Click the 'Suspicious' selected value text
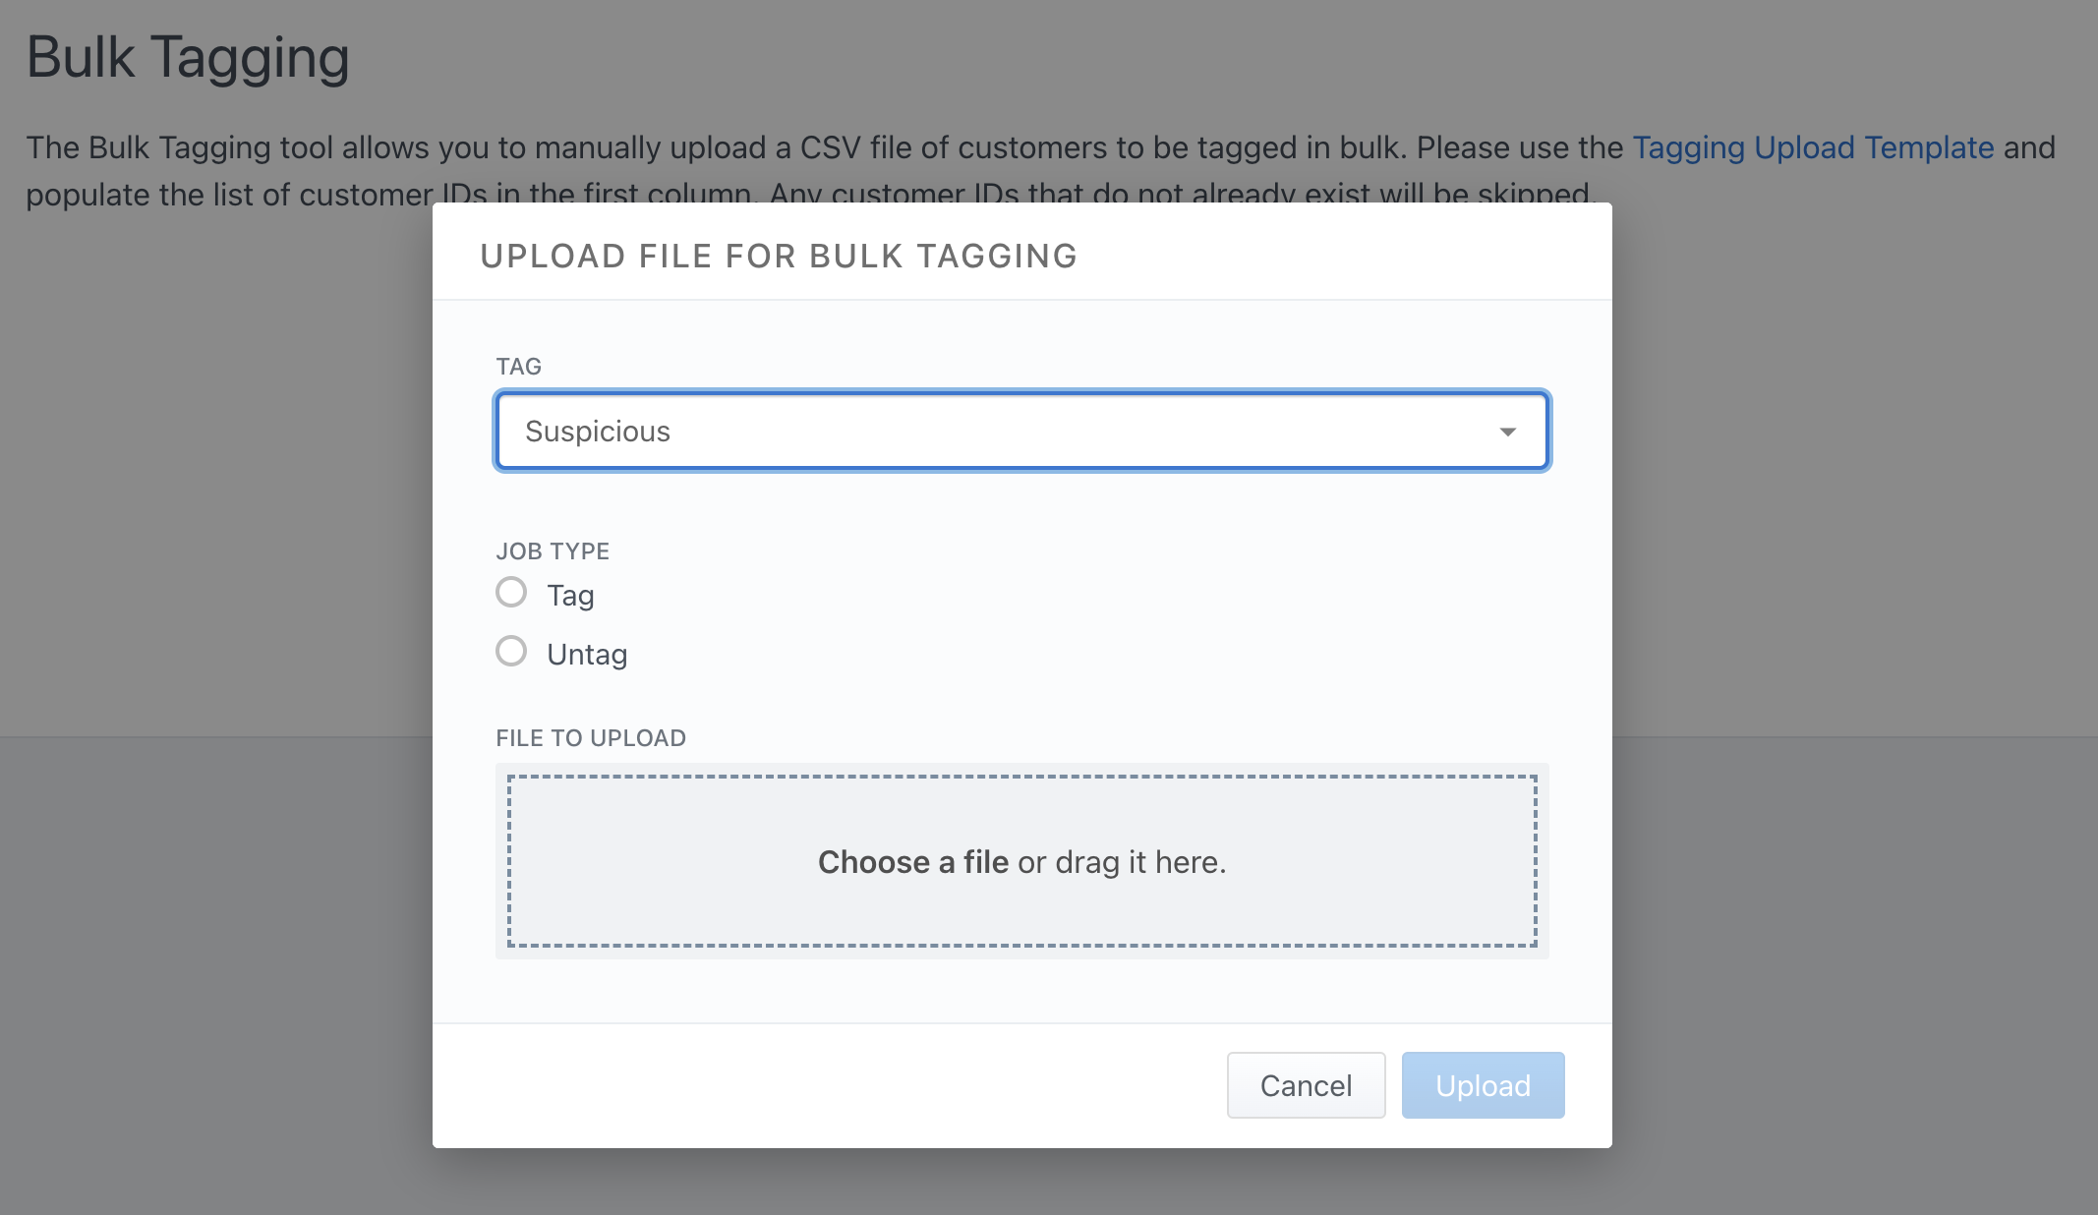 coord(598,432)
